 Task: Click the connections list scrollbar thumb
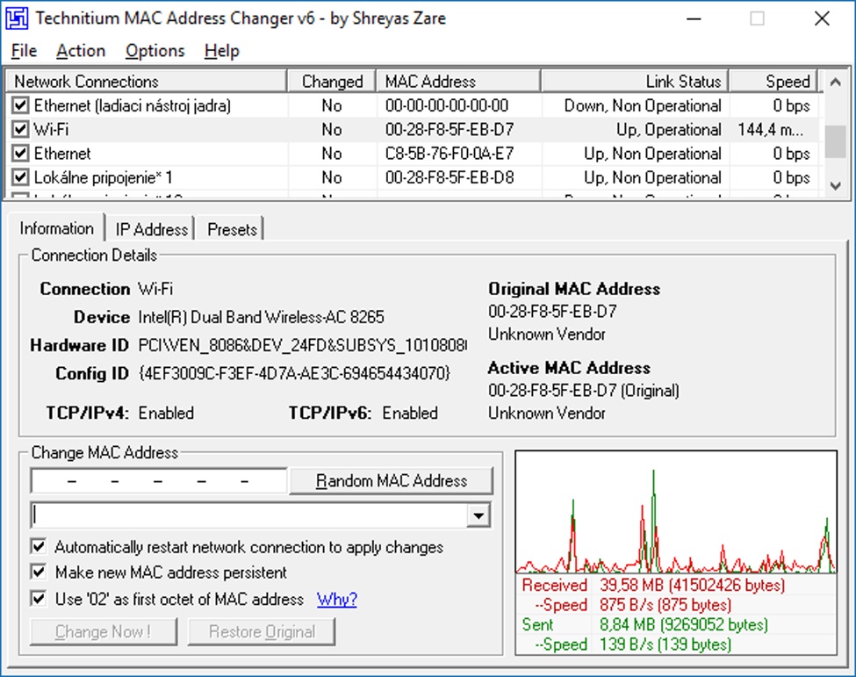pyautogui.click(x=835, y=142)
